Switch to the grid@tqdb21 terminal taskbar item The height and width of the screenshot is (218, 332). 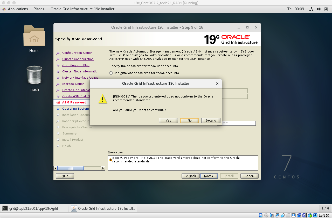pyautogui.click(x=34, y=208)
